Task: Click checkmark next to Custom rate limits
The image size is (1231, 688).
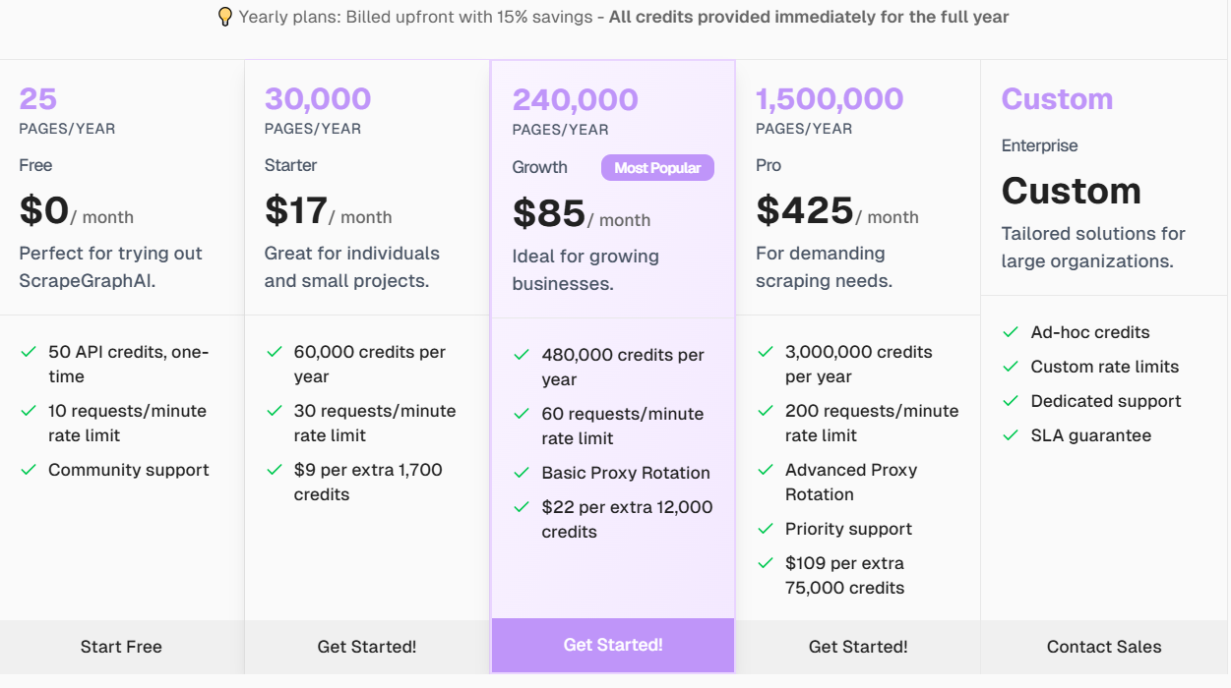Action: click(1010, 367)
